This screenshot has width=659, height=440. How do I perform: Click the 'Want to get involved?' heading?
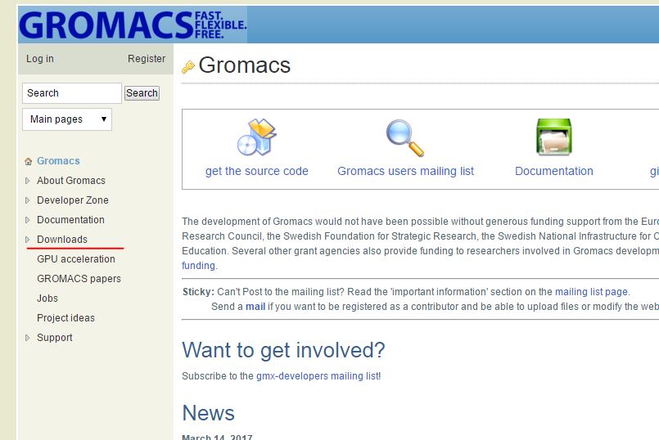pyautogui.click(x=283, y=350)
